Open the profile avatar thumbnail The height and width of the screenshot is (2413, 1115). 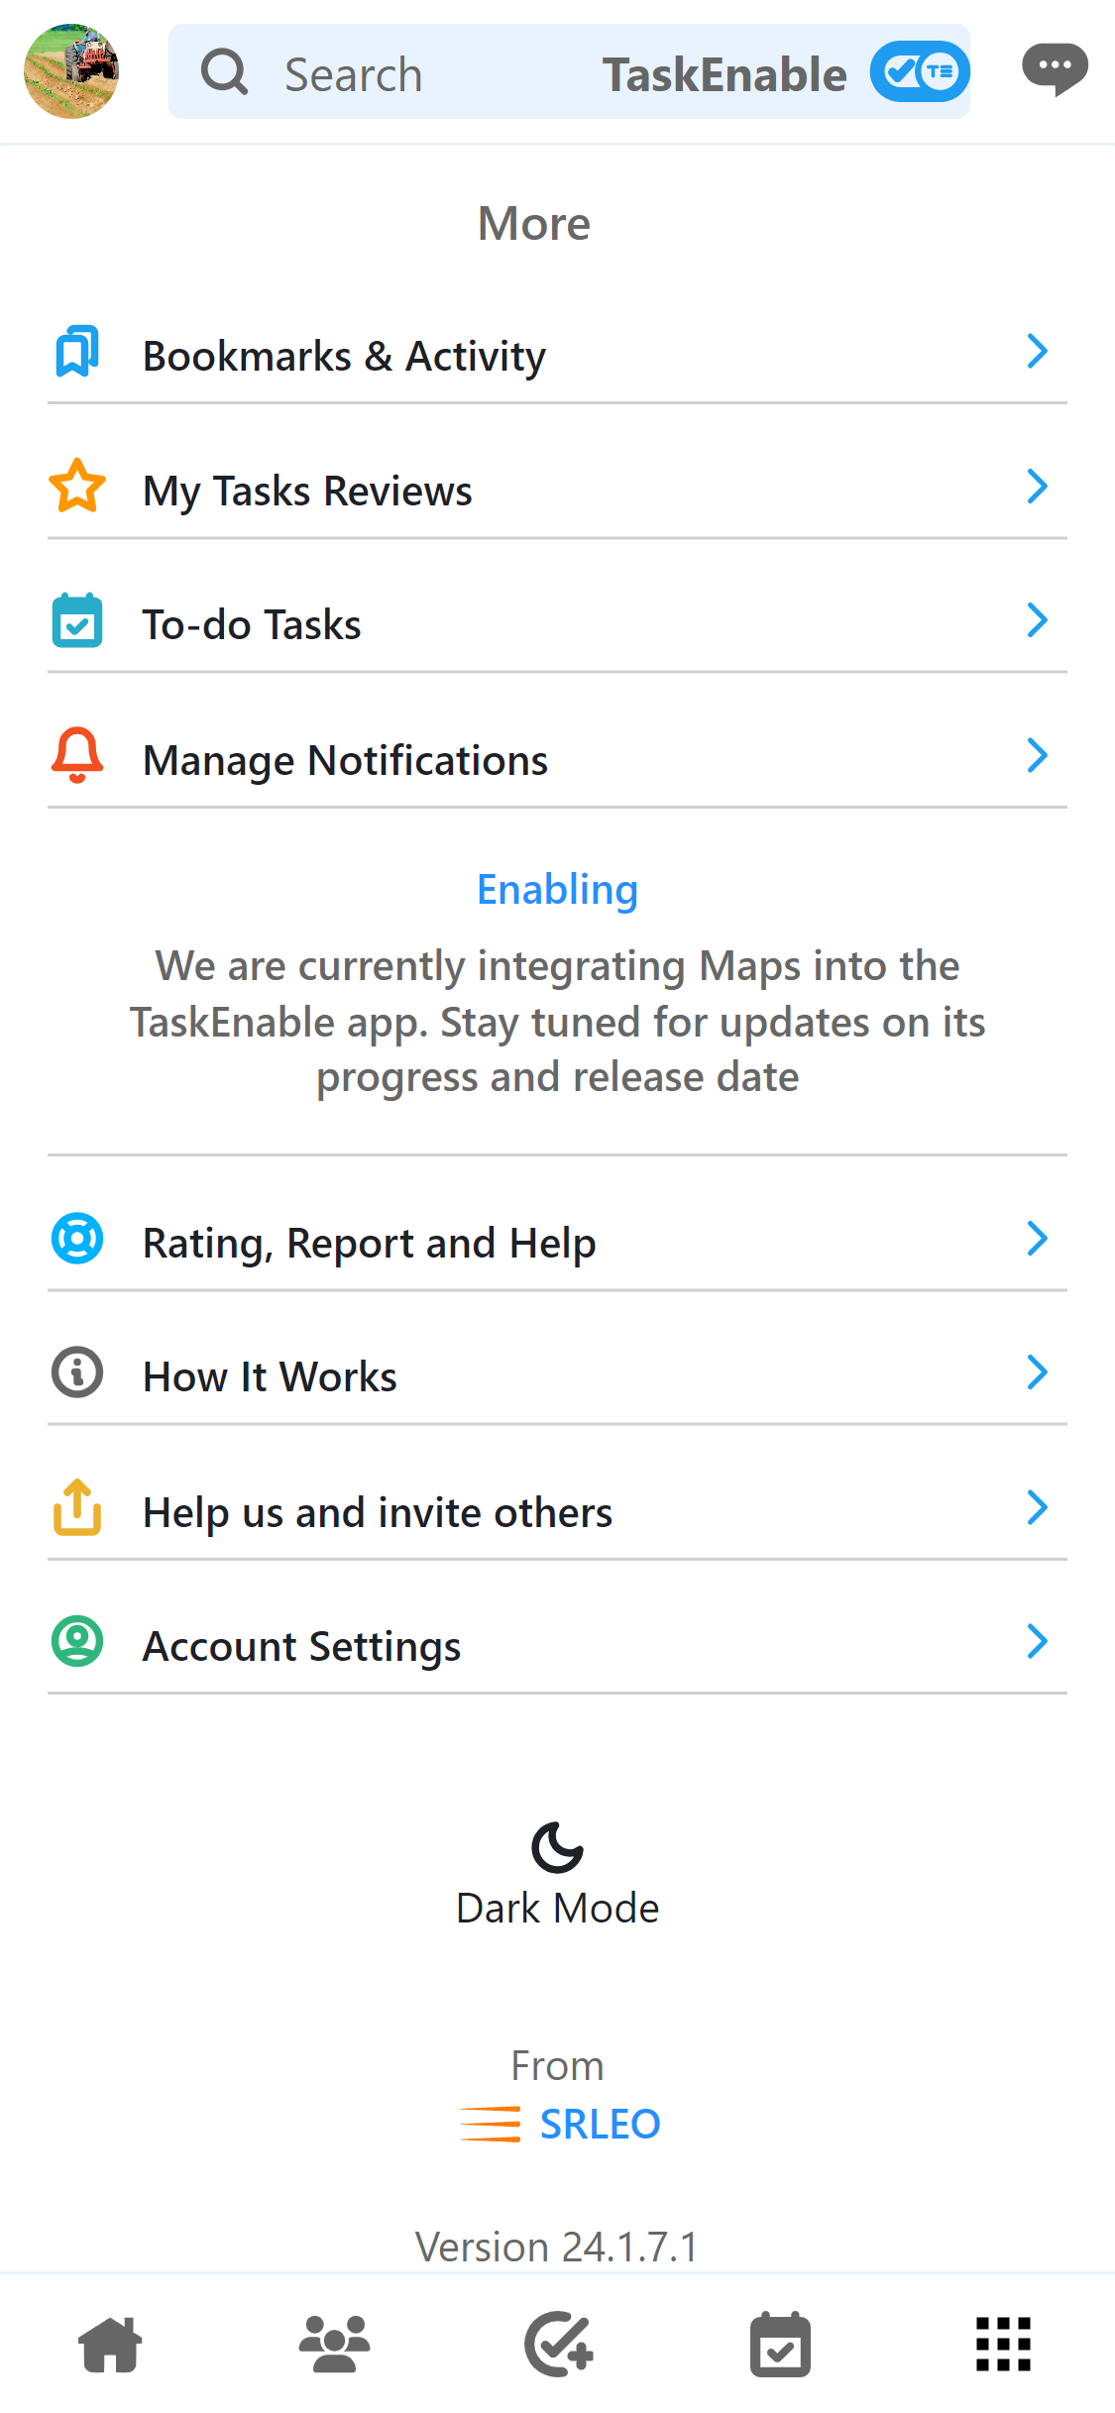pos(71,71)
